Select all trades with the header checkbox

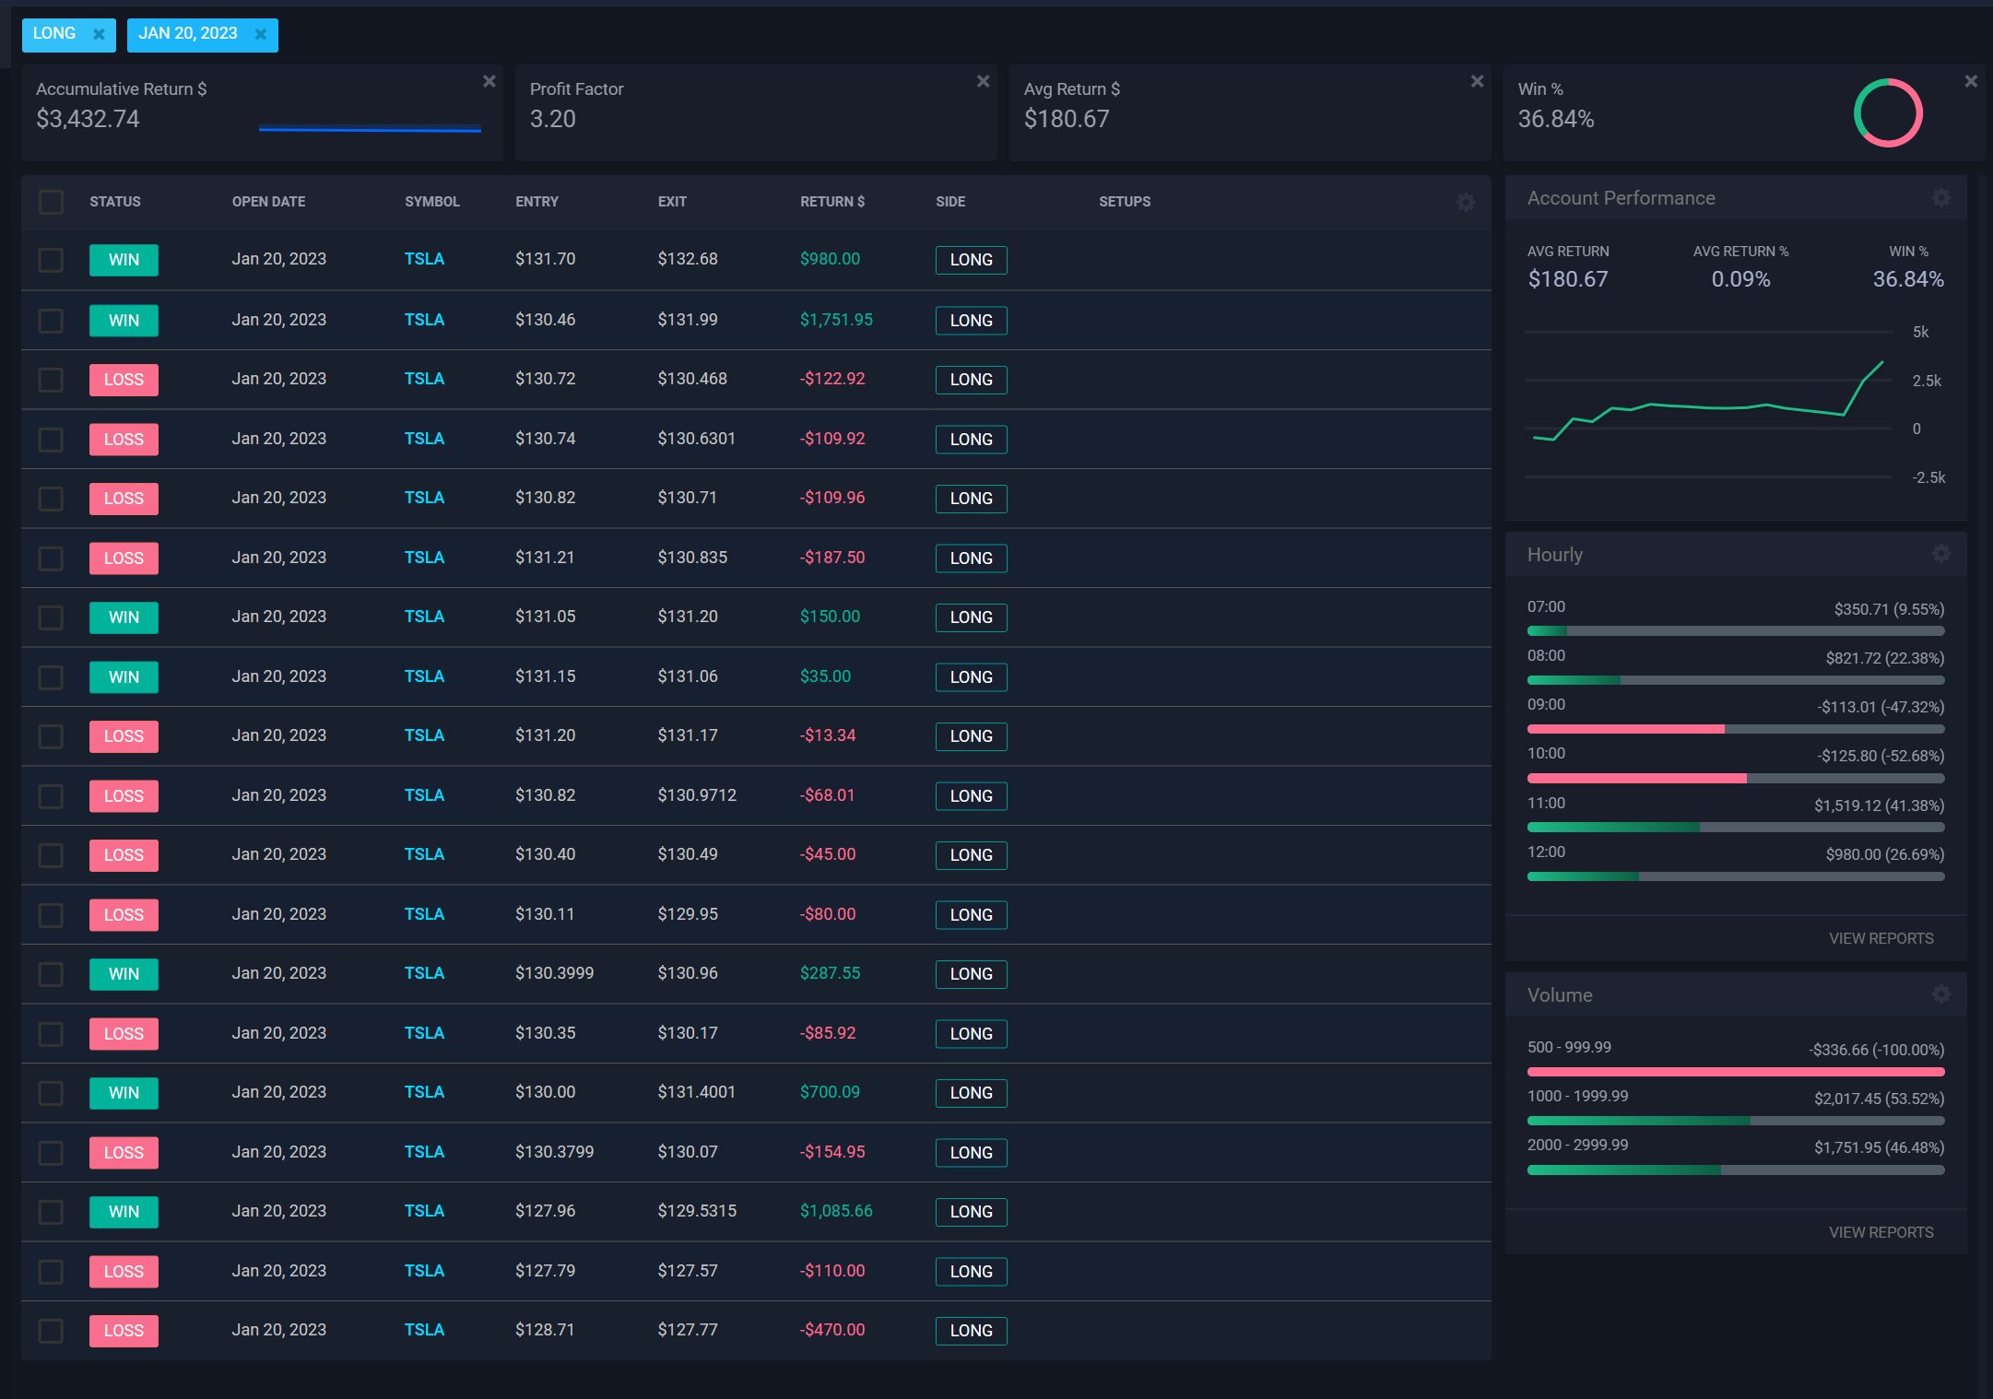coord(51,202)
